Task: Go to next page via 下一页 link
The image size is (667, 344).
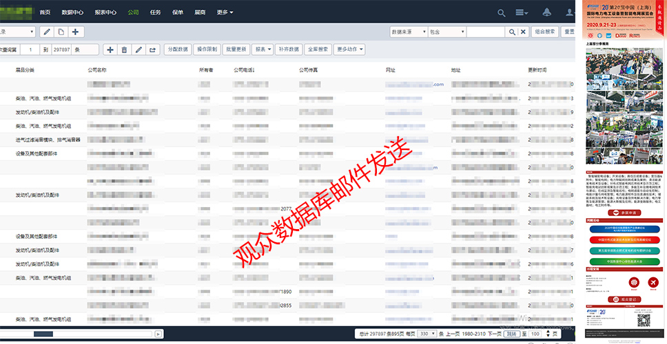Action: (495, 334)
